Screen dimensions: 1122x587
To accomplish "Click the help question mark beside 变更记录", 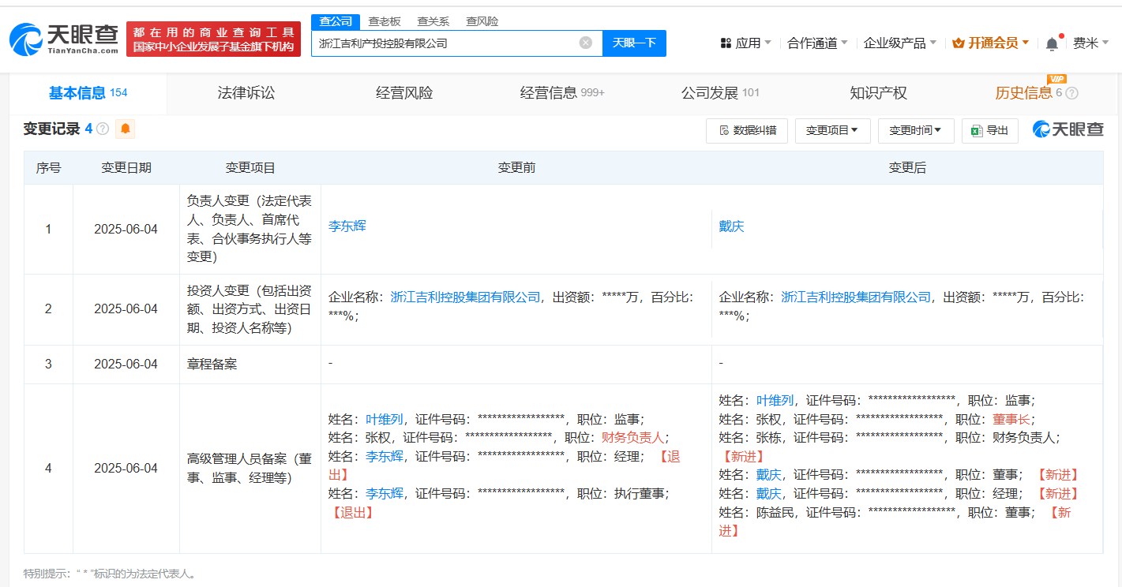I will click(103, 129).
